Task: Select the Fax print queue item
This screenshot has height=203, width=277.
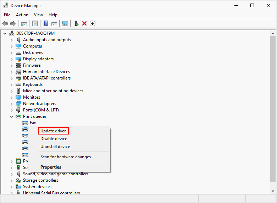Action: point(33,123)
